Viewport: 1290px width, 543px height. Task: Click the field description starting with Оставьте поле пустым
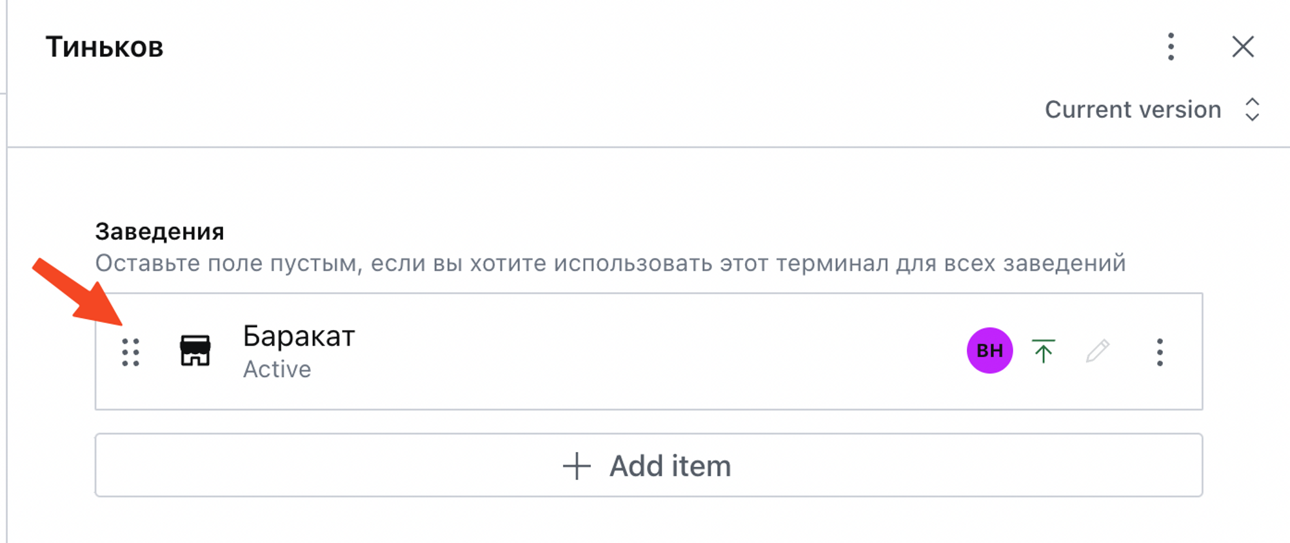610,263
